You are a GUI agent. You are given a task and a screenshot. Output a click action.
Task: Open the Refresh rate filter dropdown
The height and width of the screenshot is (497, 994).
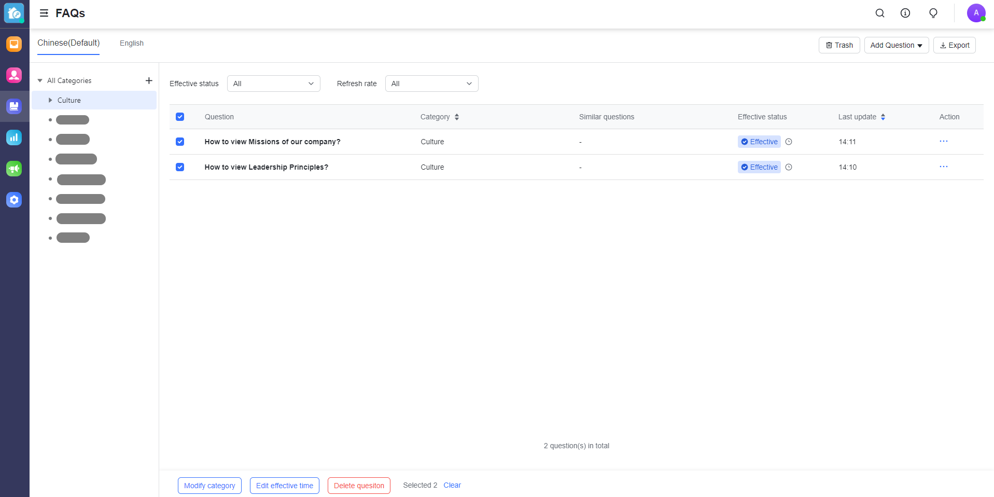coord(431,83)
